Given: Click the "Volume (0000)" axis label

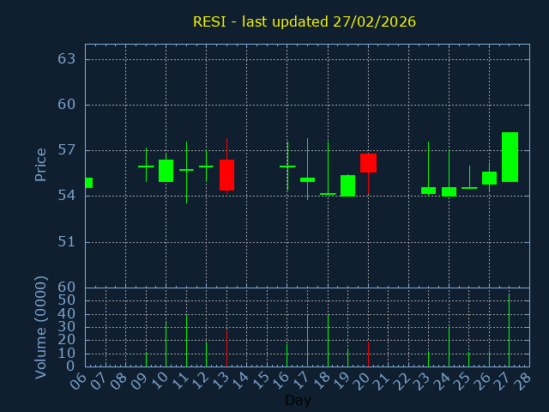Looking at the screenshot, I should click(40, 327).
